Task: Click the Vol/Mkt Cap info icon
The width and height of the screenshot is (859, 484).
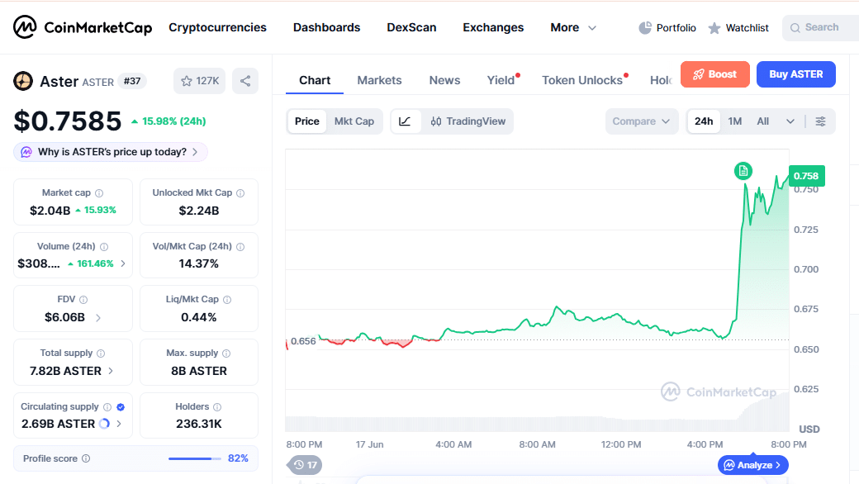Action: click(240, 247)
